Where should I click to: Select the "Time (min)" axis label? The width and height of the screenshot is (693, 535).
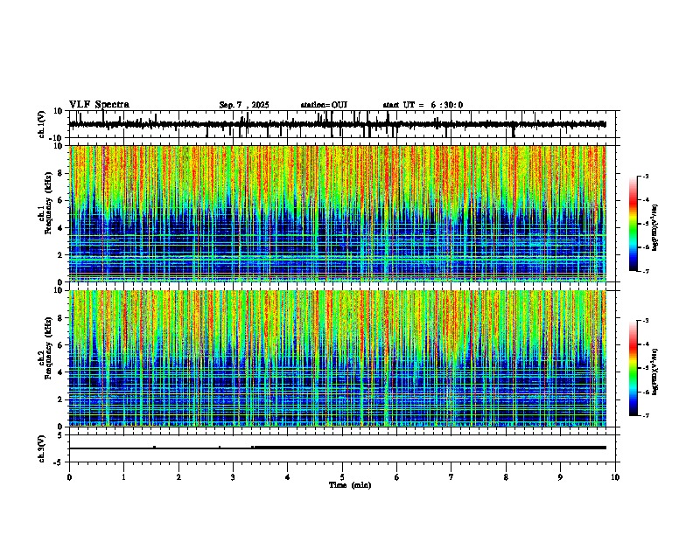point(350,485)
